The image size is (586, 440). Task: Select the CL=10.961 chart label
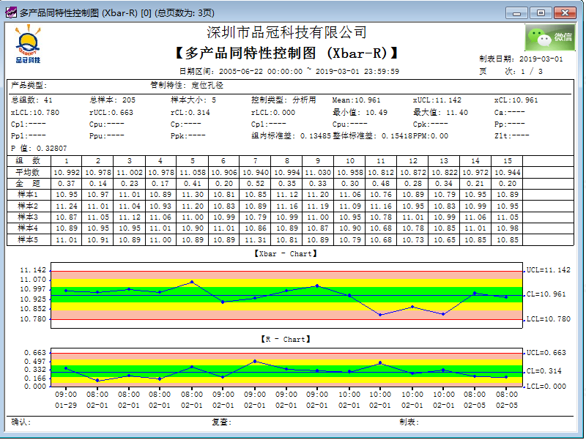coord(546,294)
